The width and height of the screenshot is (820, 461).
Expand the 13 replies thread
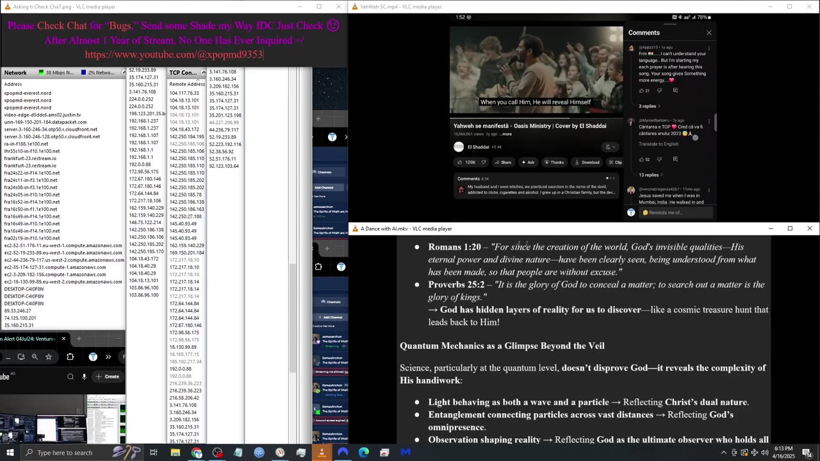click(650, 175)
